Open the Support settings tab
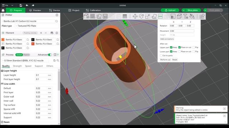Image resolution: width=229 pixels, height=128 pixels. click(39, 66)
